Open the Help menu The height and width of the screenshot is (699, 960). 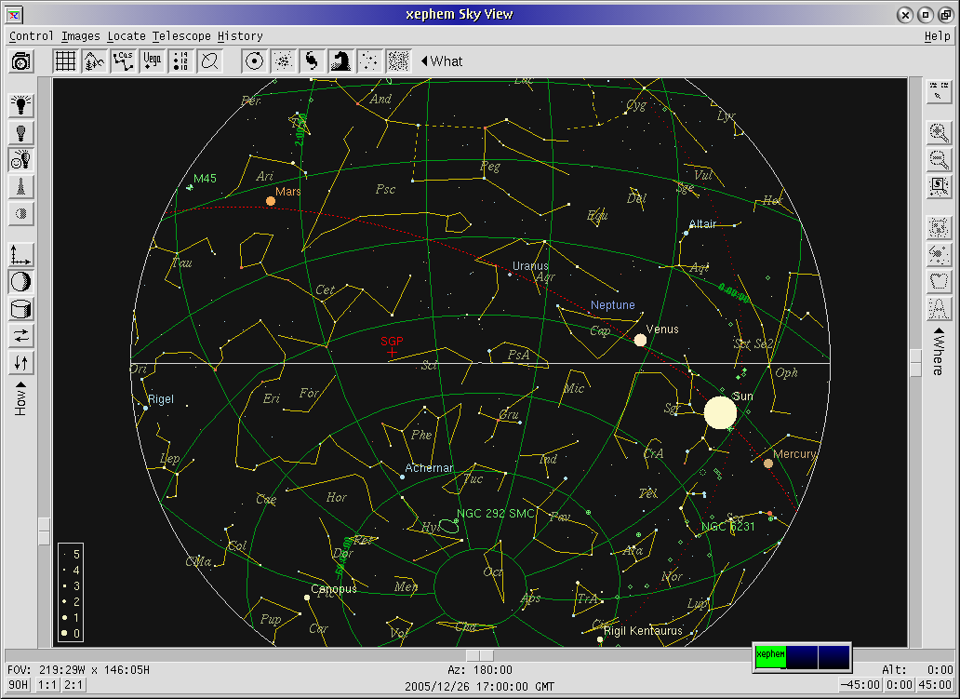pos(938,36)
